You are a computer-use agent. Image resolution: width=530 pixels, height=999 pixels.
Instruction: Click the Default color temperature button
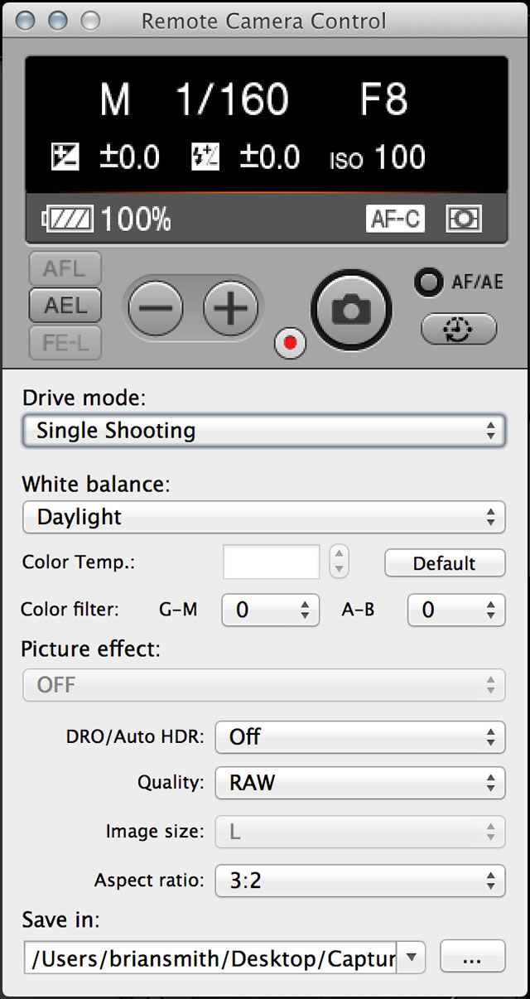(444, 563)
